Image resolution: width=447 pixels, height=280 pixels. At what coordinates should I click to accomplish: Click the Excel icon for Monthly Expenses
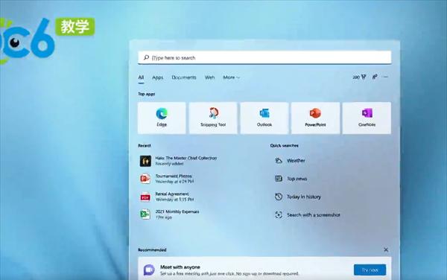tap(145, 214)
